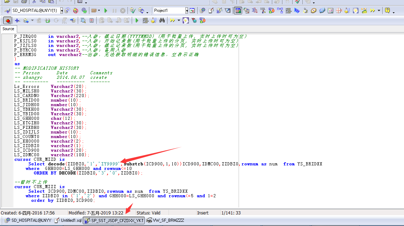Click the orange gear icon
This screenshot has height=226, width=404.
(x=314, y=11)
